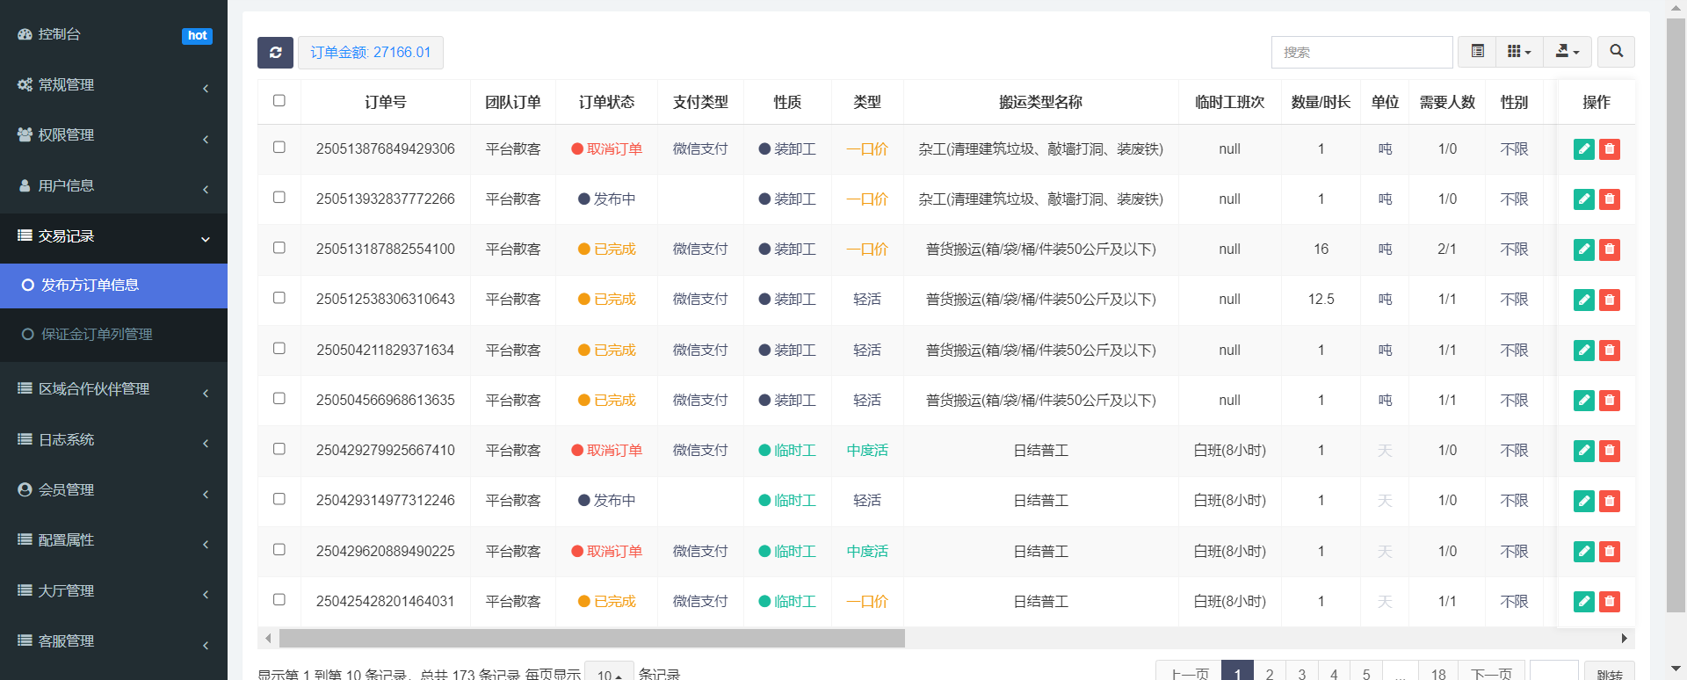Image resolution: width=1687 pixels, height=680 pixels.
Task: Expand 用户信息 sidebar menu
Action: [x=113, y=186]
